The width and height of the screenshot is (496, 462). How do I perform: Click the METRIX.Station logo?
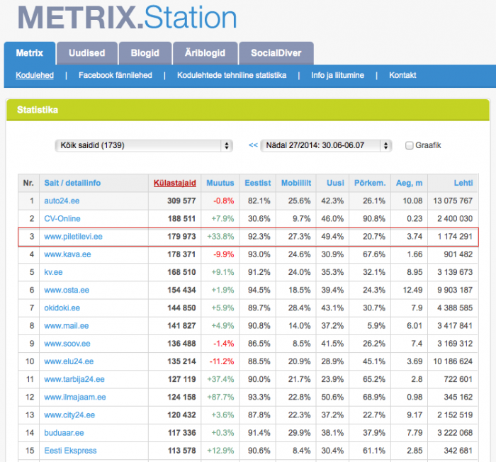click(127, 18)
